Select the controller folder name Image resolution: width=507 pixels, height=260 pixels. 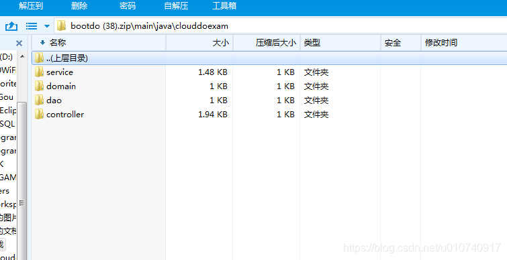[x=65, y=114]
